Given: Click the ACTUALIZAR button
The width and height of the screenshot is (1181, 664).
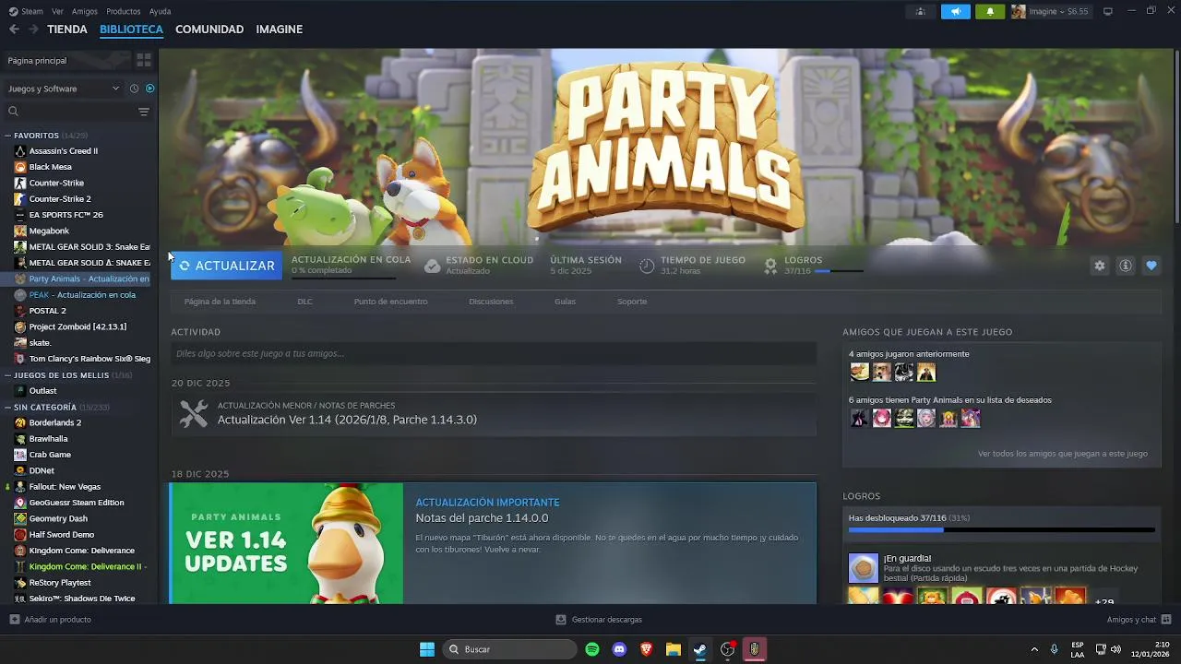Looking at the screenshot, I should [226, 266].
